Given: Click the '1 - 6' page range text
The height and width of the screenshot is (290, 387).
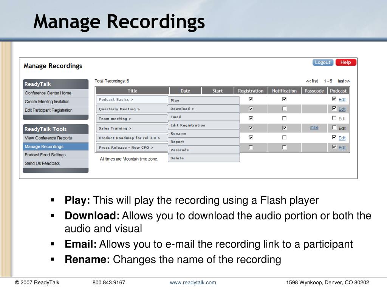Looking at the screenshot, I should click(x=328, y=81).
